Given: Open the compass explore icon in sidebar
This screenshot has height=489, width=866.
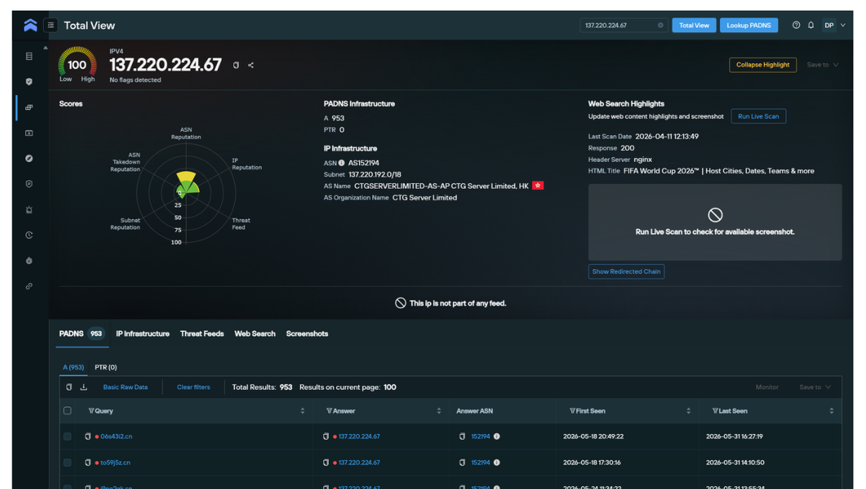Looking at the screenshot, I should 29,158.
